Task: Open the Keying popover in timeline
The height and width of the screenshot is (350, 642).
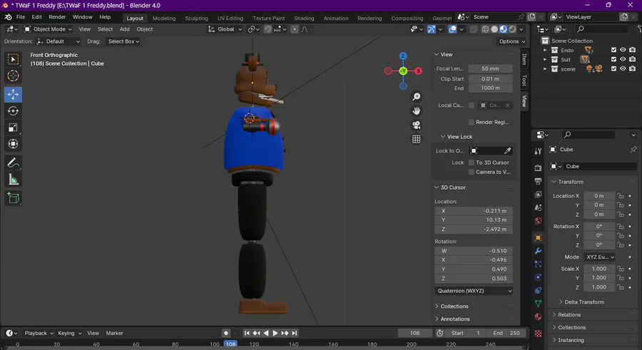Action: click(x=70, y=333)
